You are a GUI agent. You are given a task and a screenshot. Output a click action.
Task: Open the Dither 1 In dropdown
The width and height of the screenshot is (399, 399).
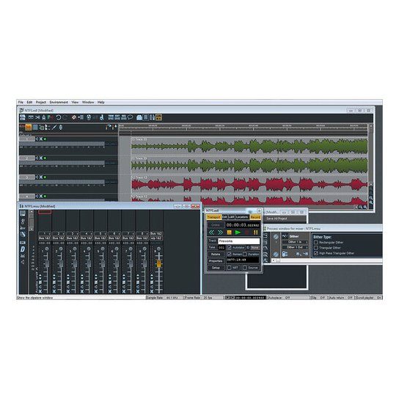coord(295,242)
